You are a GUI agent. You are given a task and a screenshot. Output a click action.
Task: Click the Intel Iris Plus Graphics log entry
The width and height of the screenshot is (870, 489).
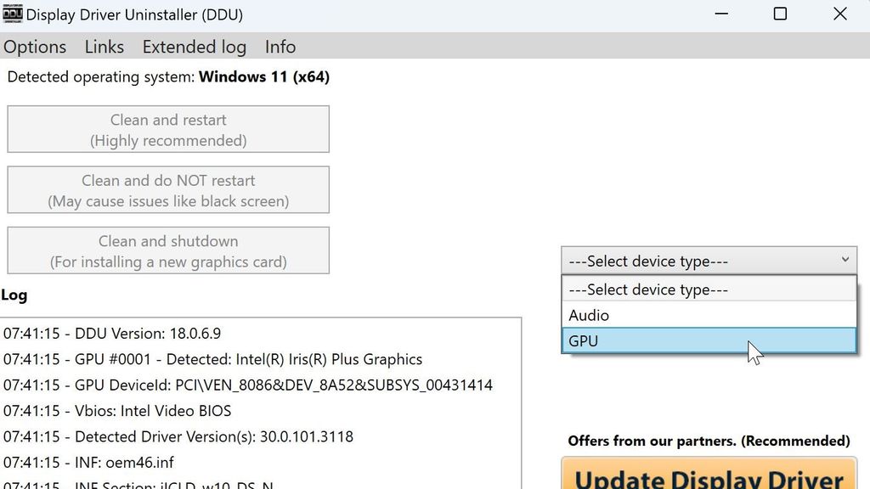coord(212,359)
